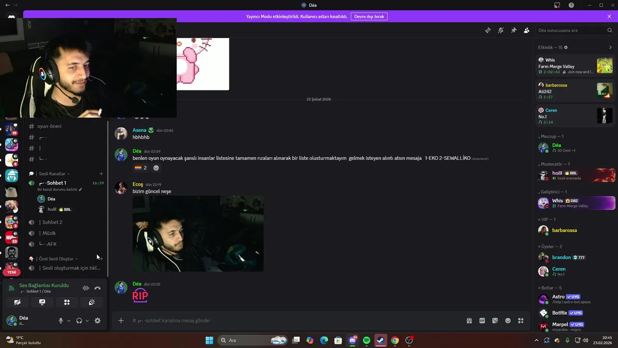Image resolution: width=618 pixels, height=348 pixels.
Task: Click the screen share button
Action: pyautogui.click(x=42, y=302)
